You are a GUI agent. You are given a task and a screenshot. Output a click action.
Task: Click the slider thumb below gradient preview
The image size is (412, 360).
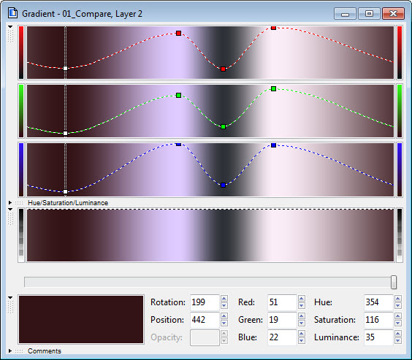point(393,283)
